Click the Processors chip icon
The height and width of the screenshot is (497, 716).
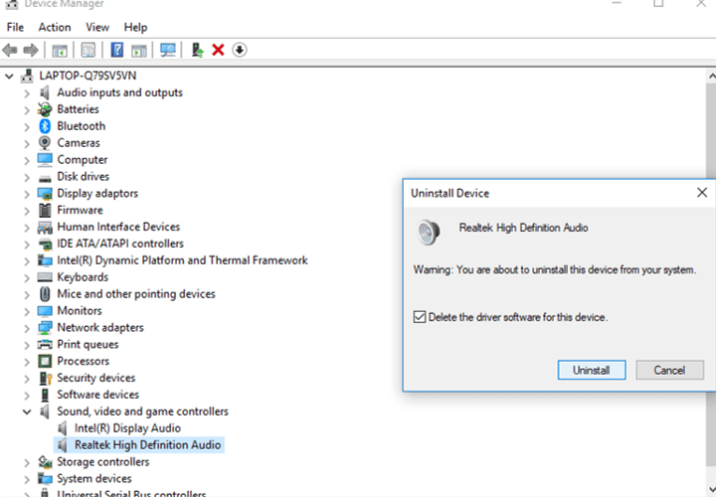click(45, 361)
